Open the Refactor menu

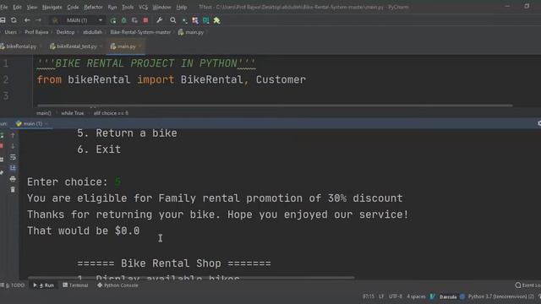click(x=93, y=7)
